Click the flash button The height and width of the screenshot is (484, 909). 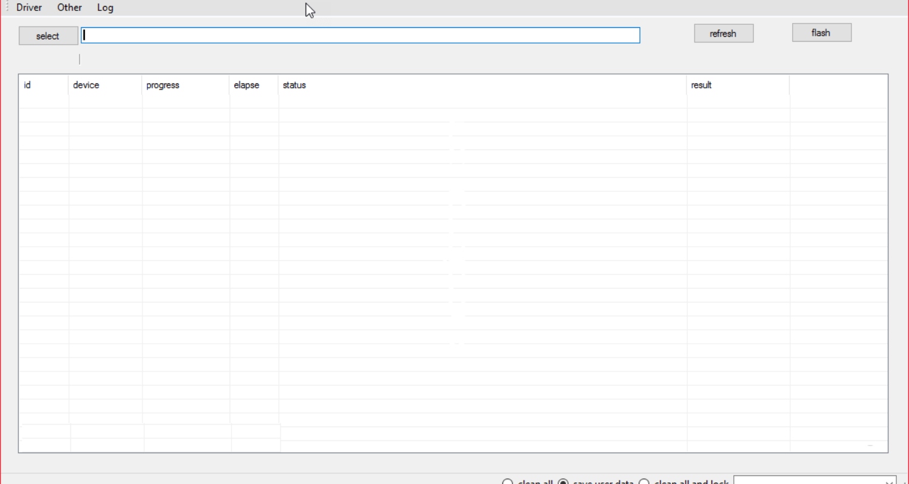pos(822,33)
